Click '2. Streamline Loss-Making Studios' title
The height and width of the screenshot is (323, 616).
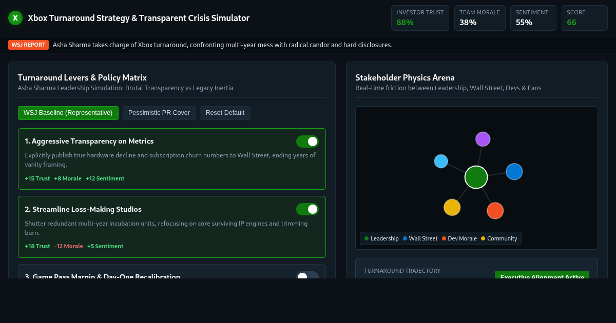click(x=83, y=209)
